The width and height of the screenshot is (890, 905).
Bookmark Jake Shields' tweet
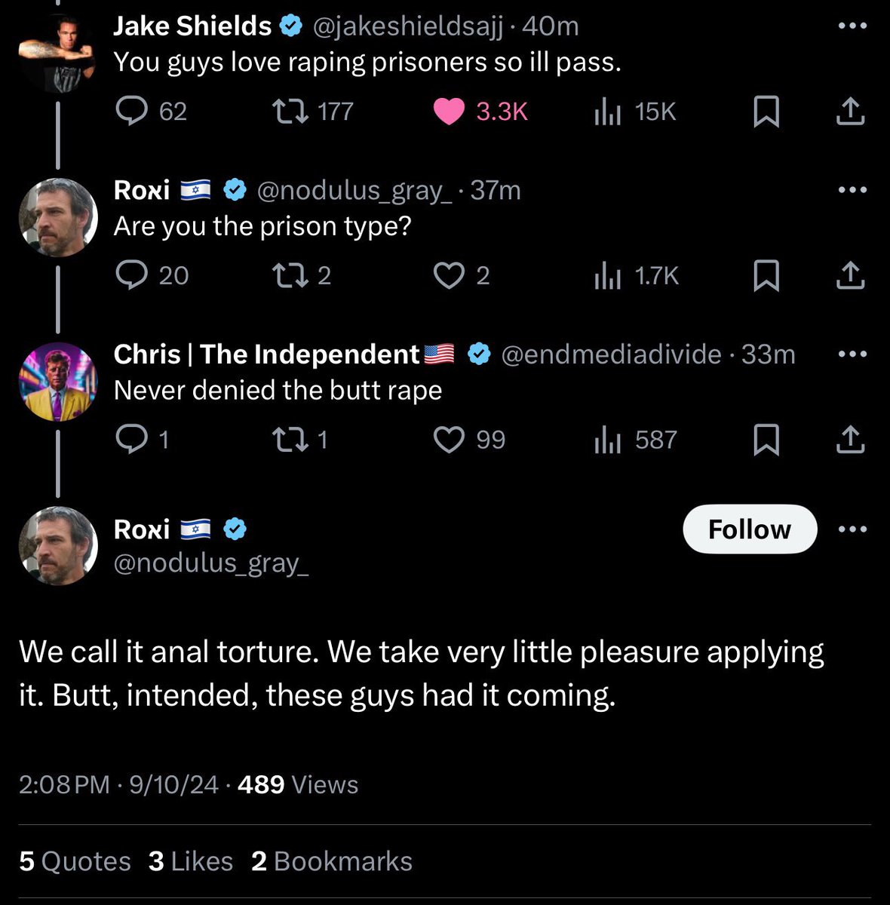[766, 112]
